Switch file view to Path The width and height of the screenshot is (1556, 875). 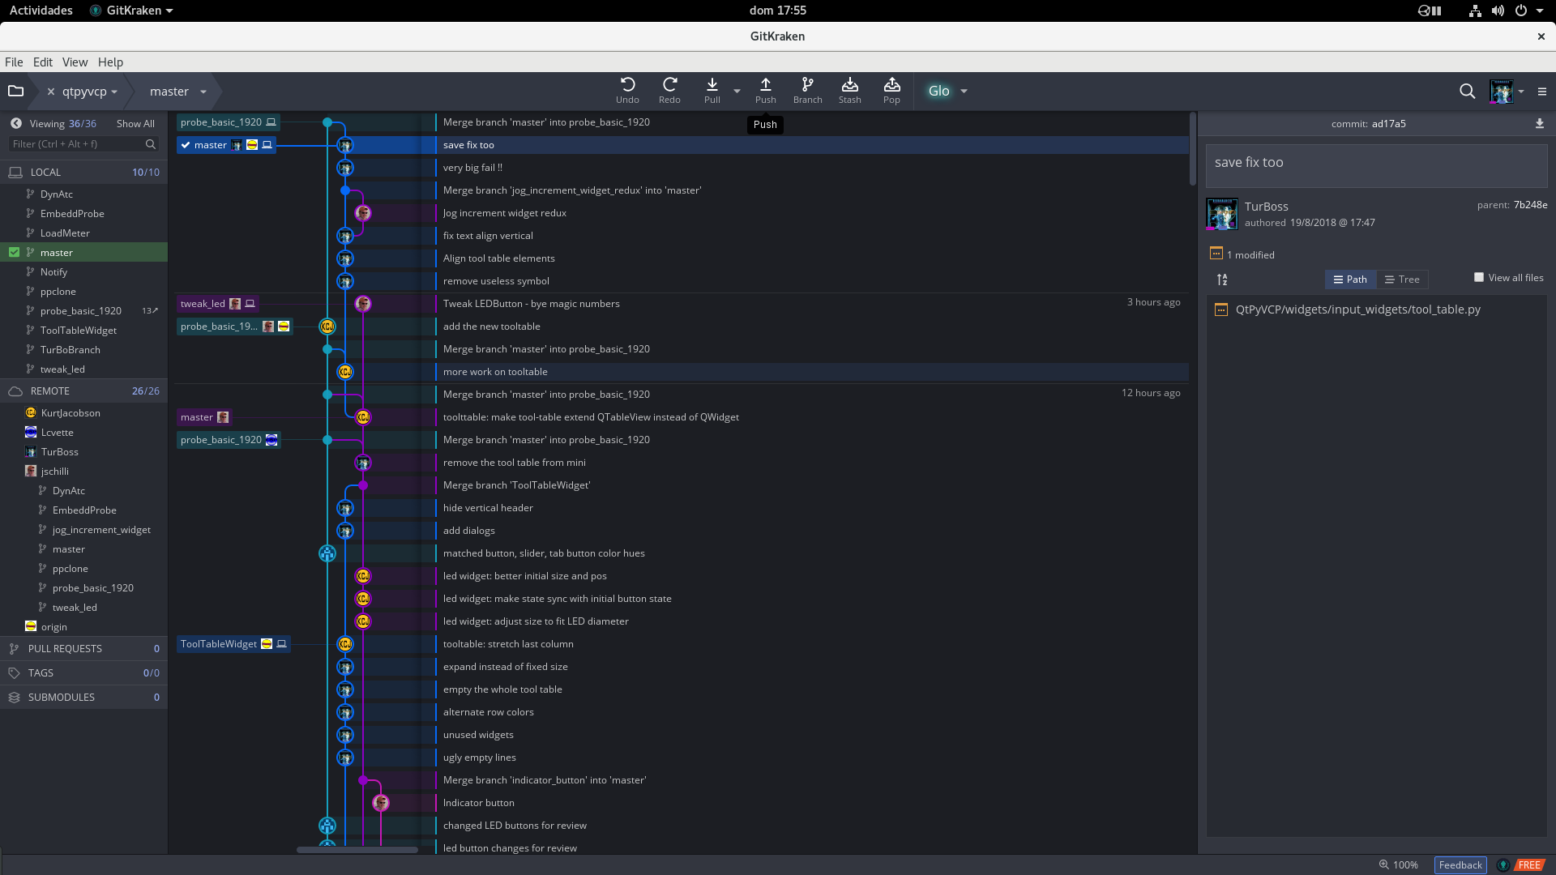[x=1350, y=280]
